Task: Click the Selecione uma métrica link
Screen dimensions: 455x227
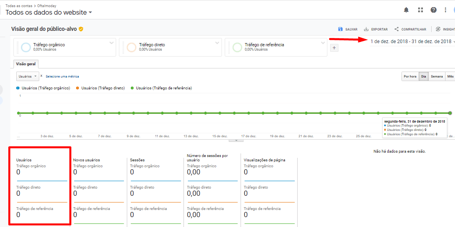Action: (62, 76)
